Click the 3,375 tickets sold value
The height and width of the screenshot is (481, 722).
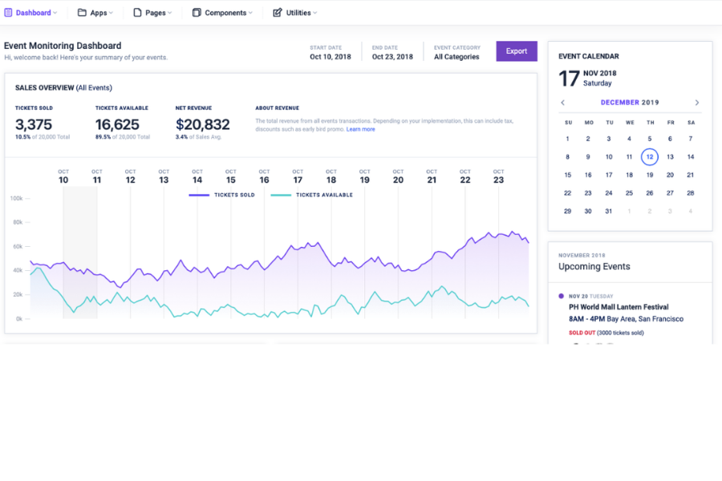click(34, 124)
